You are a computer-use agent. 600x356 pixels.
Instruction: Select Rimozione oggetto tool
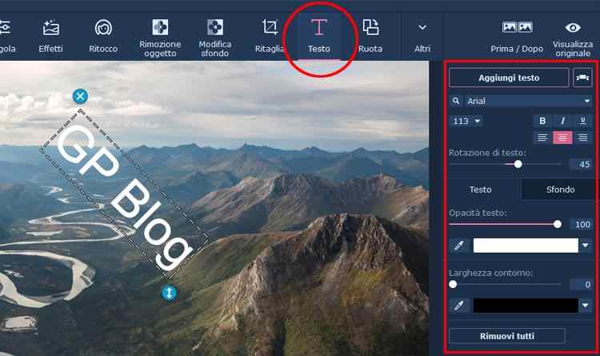point(160,38)
